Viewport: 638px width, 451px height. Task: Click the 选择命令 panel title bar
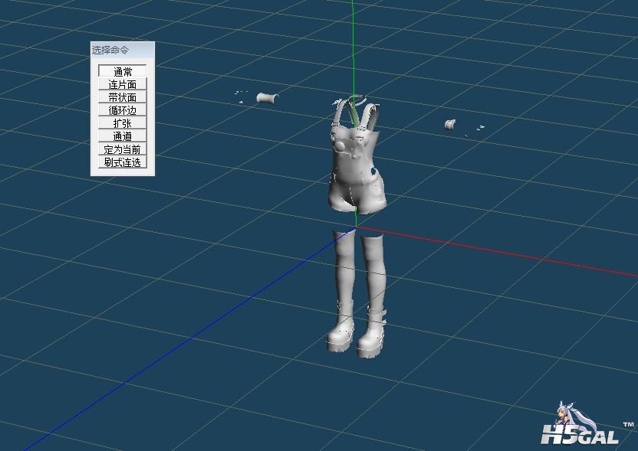click(123, 50)
